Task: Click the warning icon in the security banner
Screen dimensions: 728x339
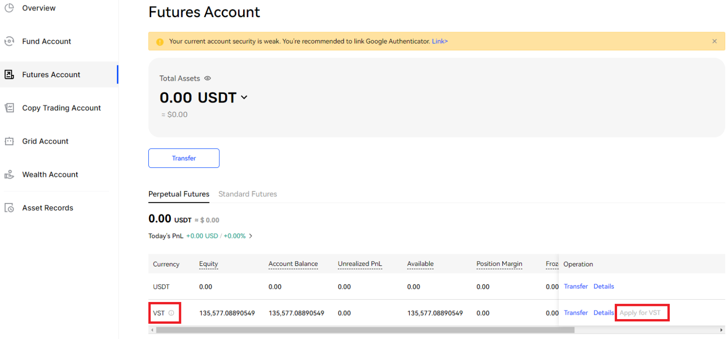Action: point(160,41)
